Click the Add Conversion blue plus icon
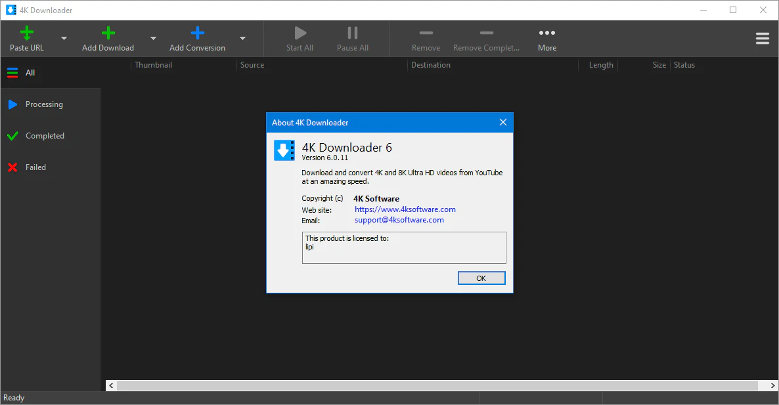This screenshot has width=779, height=405. click(197, 33)
